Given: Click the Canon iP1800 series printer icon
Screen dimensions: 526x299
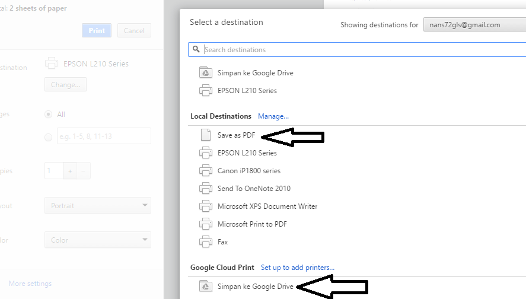Looking at the screenshot, I should tap(206, 170).
